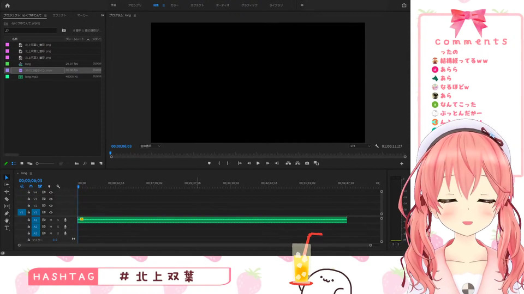Open the Libraries workspace tab

click(276, 5)
